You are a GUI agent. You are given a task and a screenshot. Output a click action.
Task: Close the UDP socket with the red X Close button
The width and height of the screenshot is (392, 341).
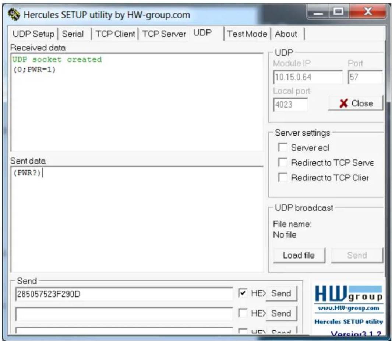[x=356, y=103]
